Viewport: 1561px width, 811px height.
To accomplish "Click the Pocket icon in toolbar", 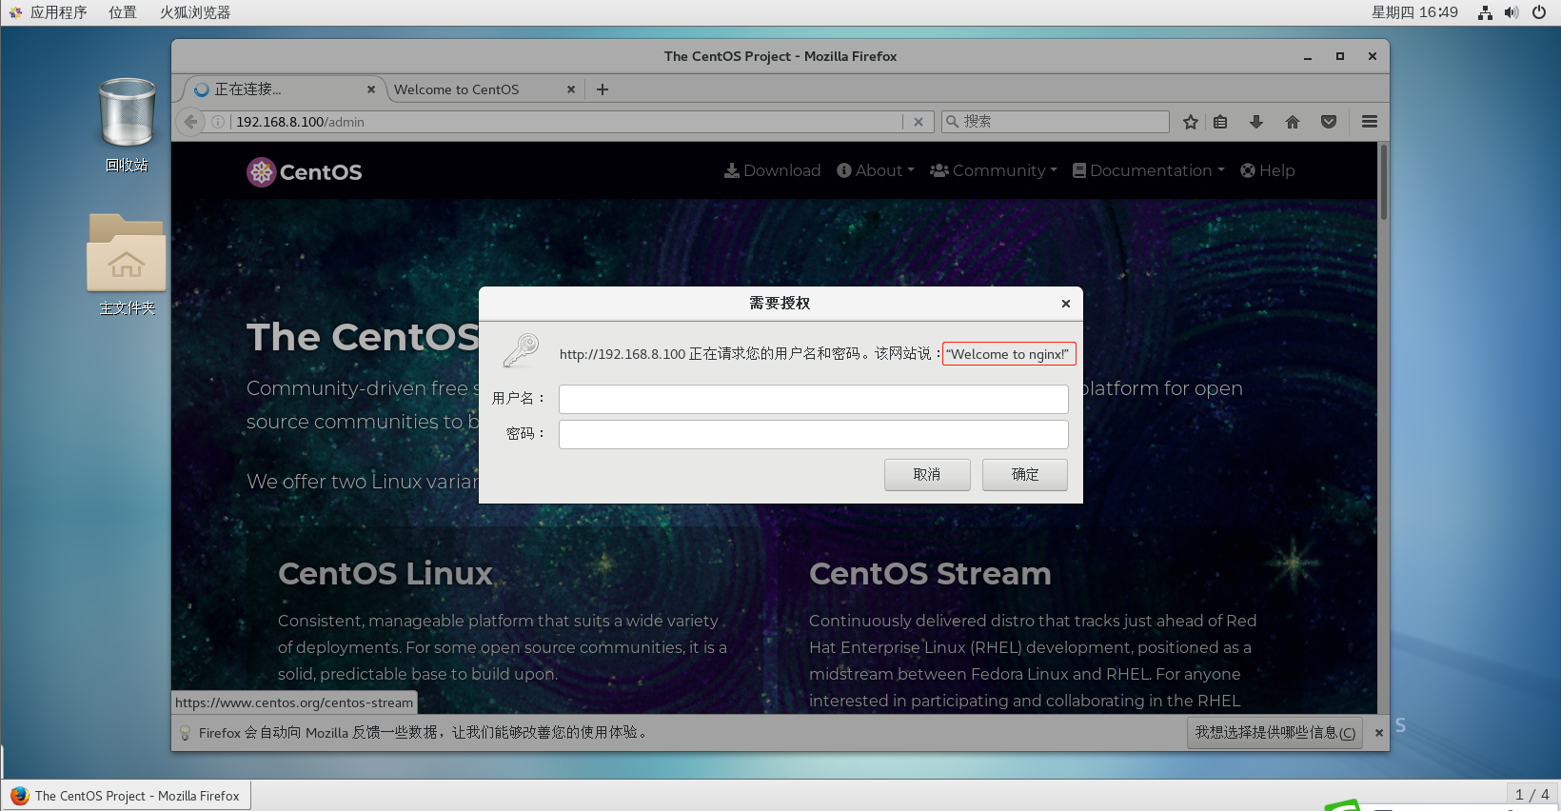I will 1329,122.
